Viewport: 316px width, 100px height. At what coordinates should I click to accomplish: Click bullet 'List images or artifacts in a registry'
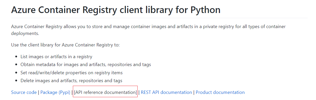pyautogui.click(x=56, y=57)
